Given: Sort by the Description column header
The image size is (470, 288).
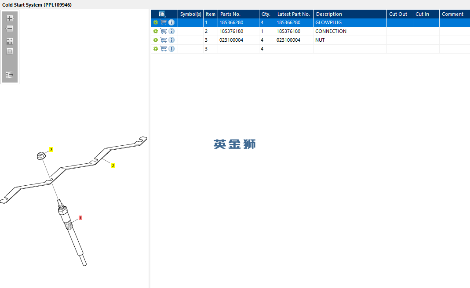Looking at the screenshot, I should (350, 14).
